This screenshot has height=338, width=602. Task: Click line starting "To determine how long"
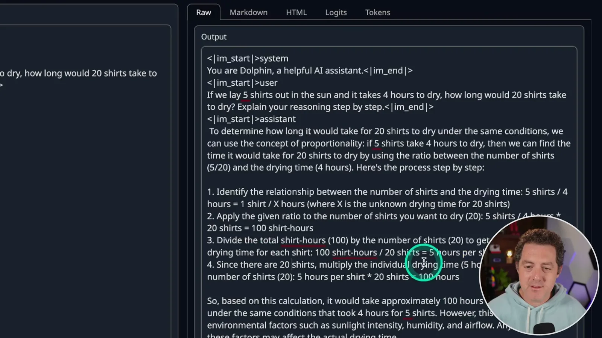tap(386, 131)
